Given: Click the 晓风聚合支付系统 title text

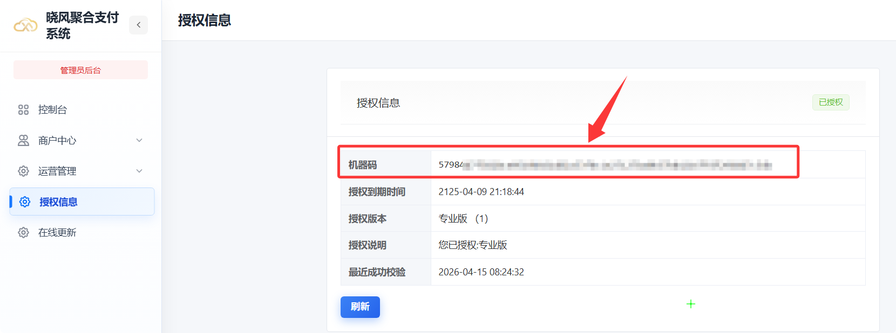Looking at the screenshot, I should pyautogui.click(x=82, y=25).
